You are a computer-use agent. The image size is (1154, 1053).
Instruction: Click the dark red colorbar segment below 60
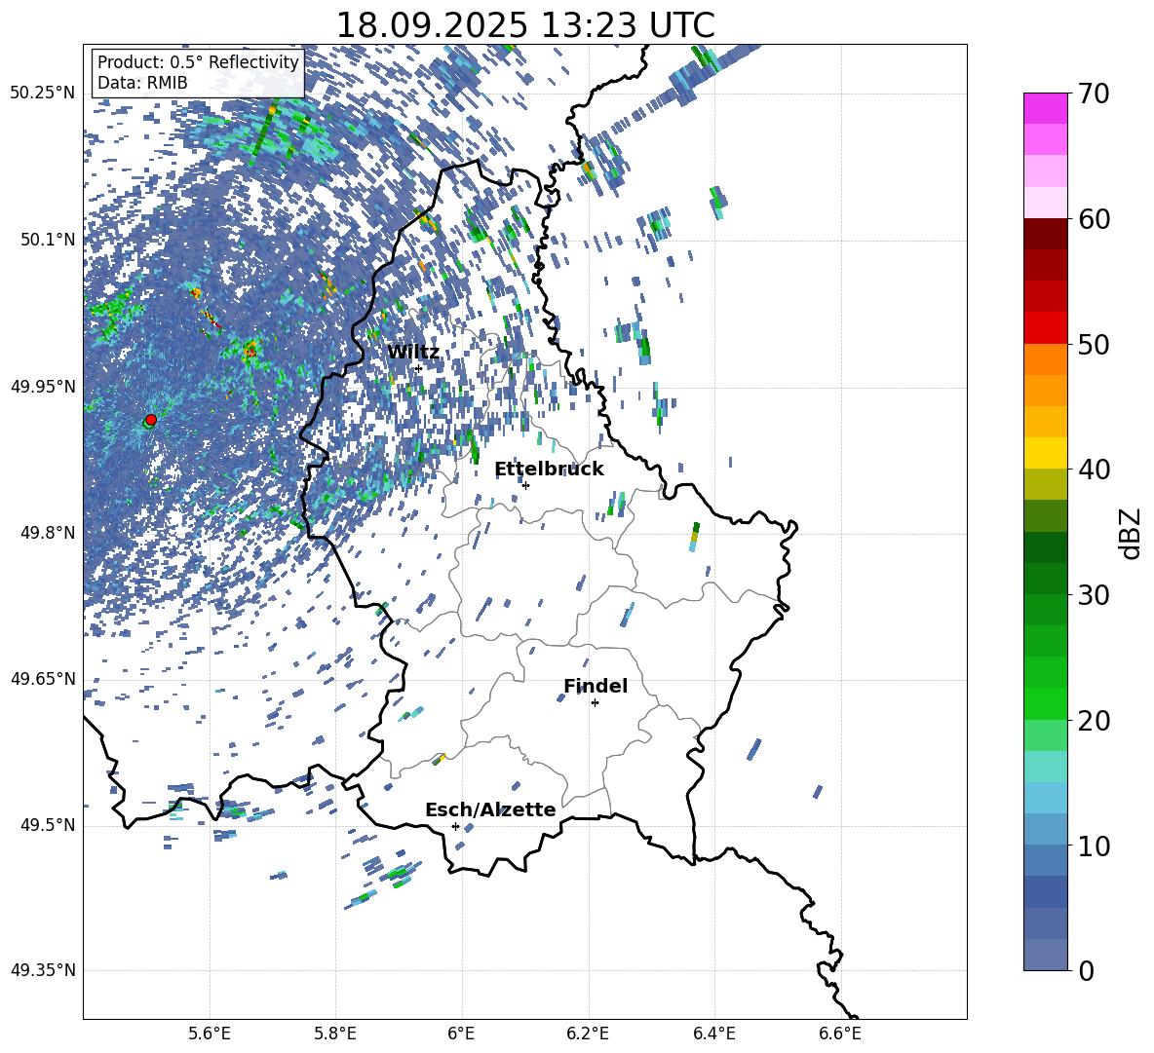[1045, 234]
